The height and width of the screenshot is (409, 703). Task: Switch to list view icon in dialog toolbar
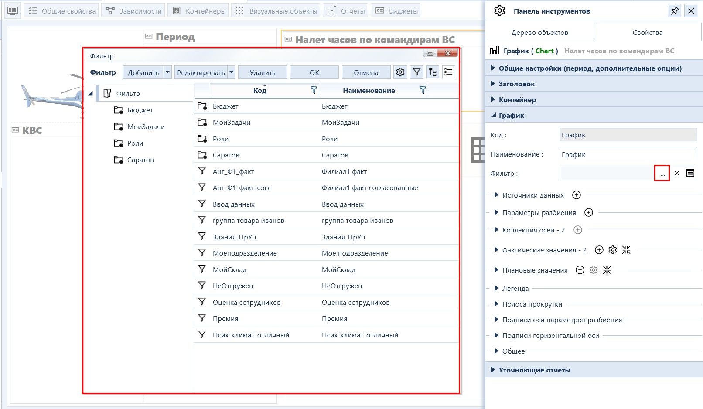[448, 72]
